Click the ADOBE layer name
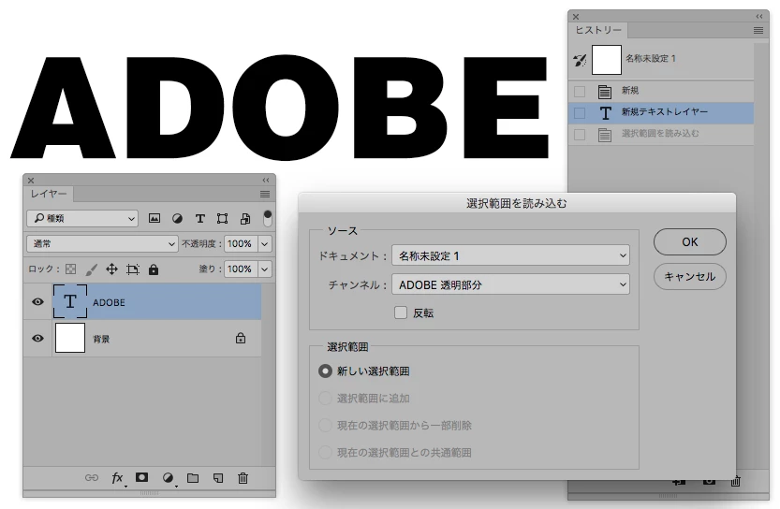 (x=109, y=302)
